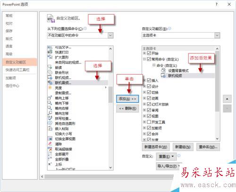
Task: Select the 嵌入粘贴 command icon
Action: (50, 129)
